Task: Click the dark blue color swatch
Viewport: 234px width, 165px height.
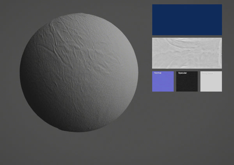Action: click(x=187, y=20)
